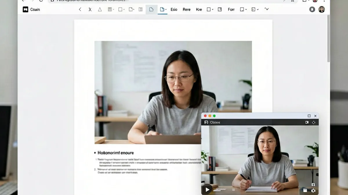Click the X-shaped cut icon in toolbar
The width and height of the screenshot is (348, 195).
[90, 10]
